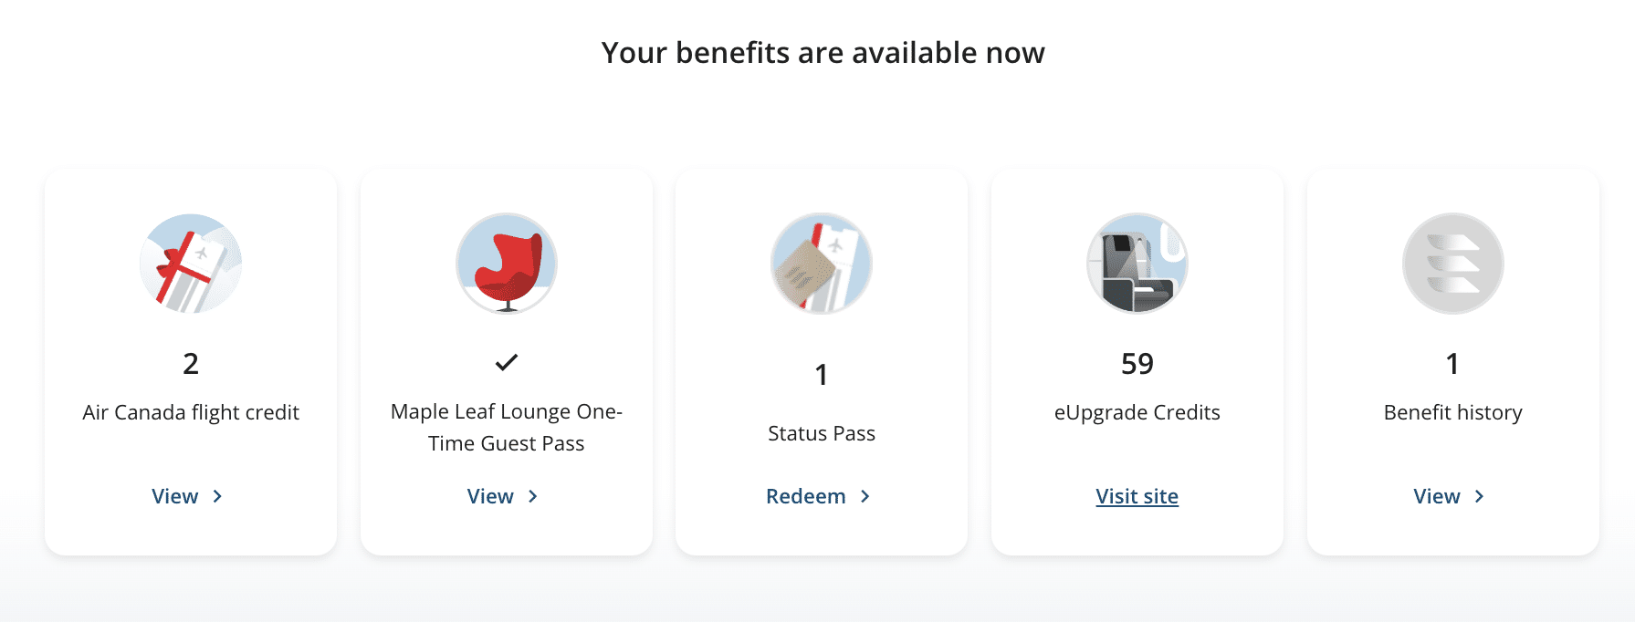This screenshot has height=622, width=1635.
Task: Redeem the Status Pass
Action: point(806,496)
